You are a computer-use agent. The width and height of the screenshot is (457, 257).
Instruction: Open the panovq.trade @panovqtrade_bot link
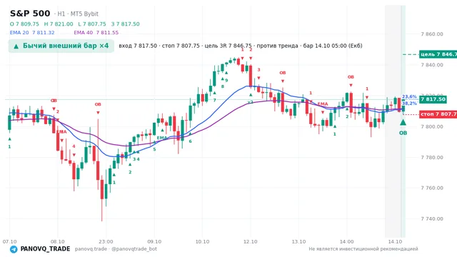point(116,249)
